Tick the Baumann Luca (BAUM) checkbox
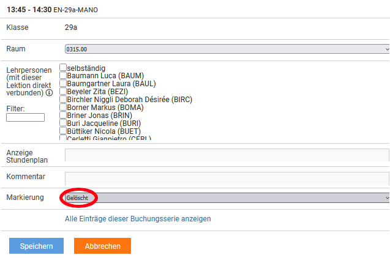This screenshot has height=258, width=390. click(63, 76)
